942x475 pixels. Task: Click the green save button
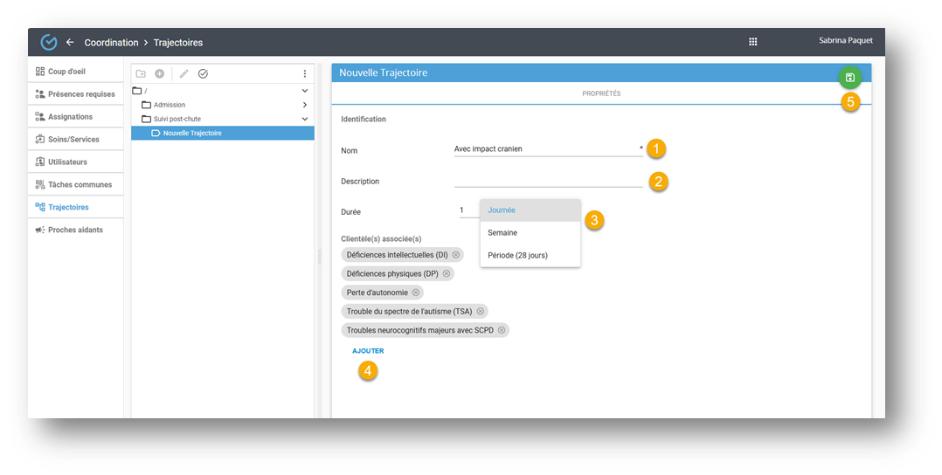(849, 78)
